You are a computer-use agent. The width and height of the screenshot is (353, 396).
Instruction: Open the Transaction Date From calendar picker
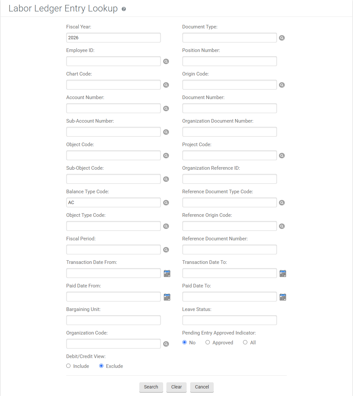coord(167,273)
